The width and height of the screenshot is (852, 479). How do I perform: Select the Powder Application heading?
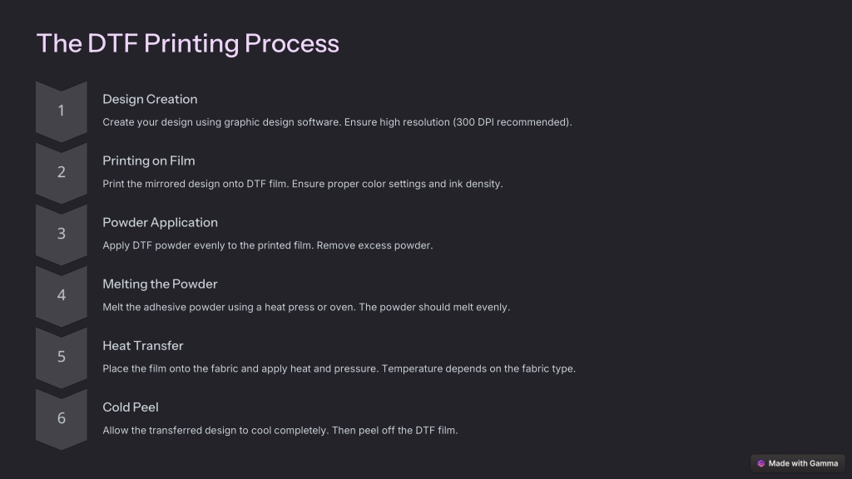pyautogui.click(x=161, y=223)
